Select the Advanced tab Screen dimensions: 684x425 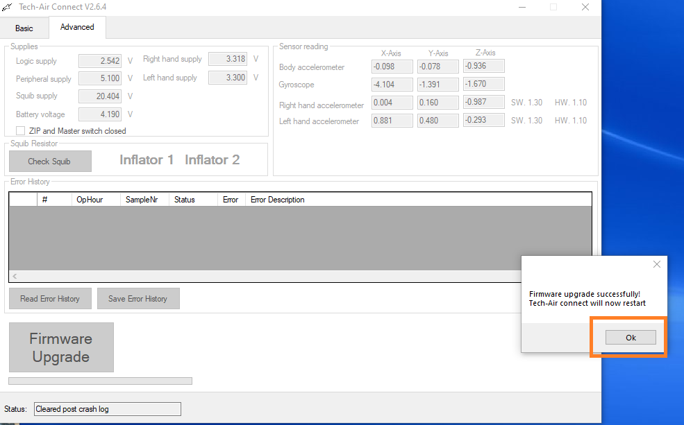[77, 27]
